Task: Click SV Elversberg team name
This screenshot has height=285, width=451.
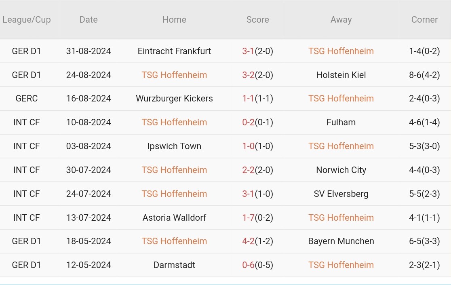Action: tap(341, 194)
